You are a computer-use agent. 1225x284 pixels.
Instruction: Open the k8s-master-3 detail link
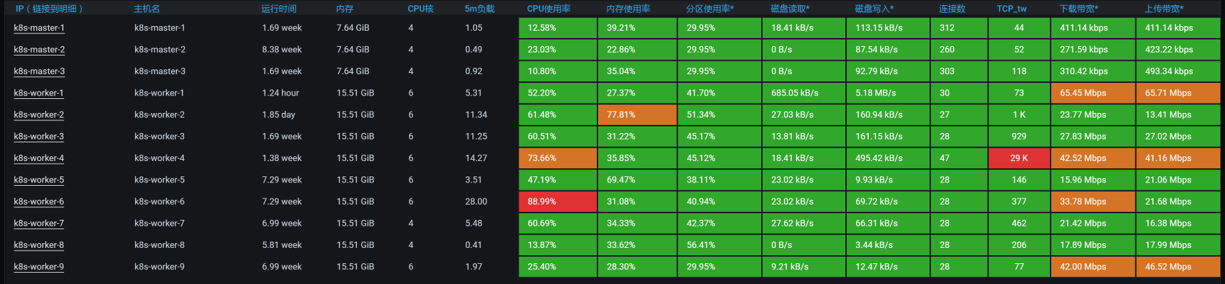point(39,72)
